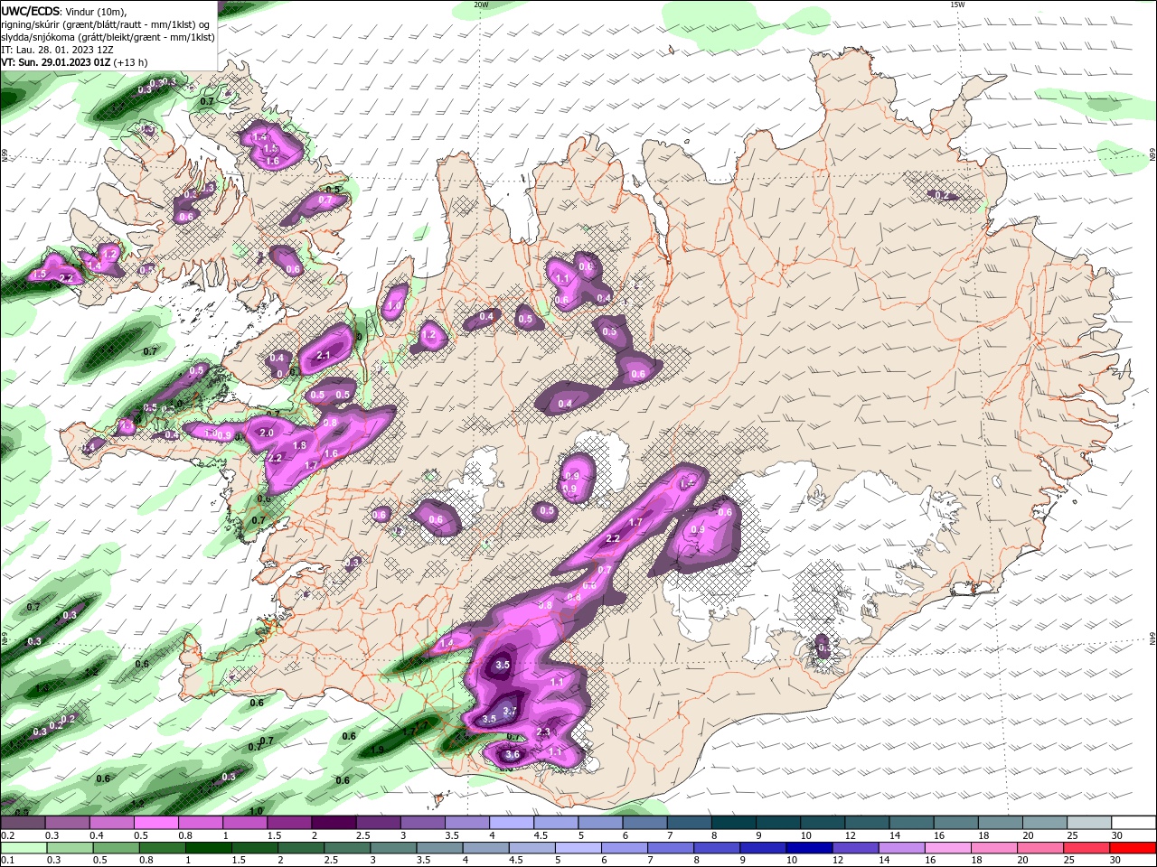Click the violet 12–14 swatch in bottom legend row
The image size is (1157, 867).
click(x=855, y=848)
